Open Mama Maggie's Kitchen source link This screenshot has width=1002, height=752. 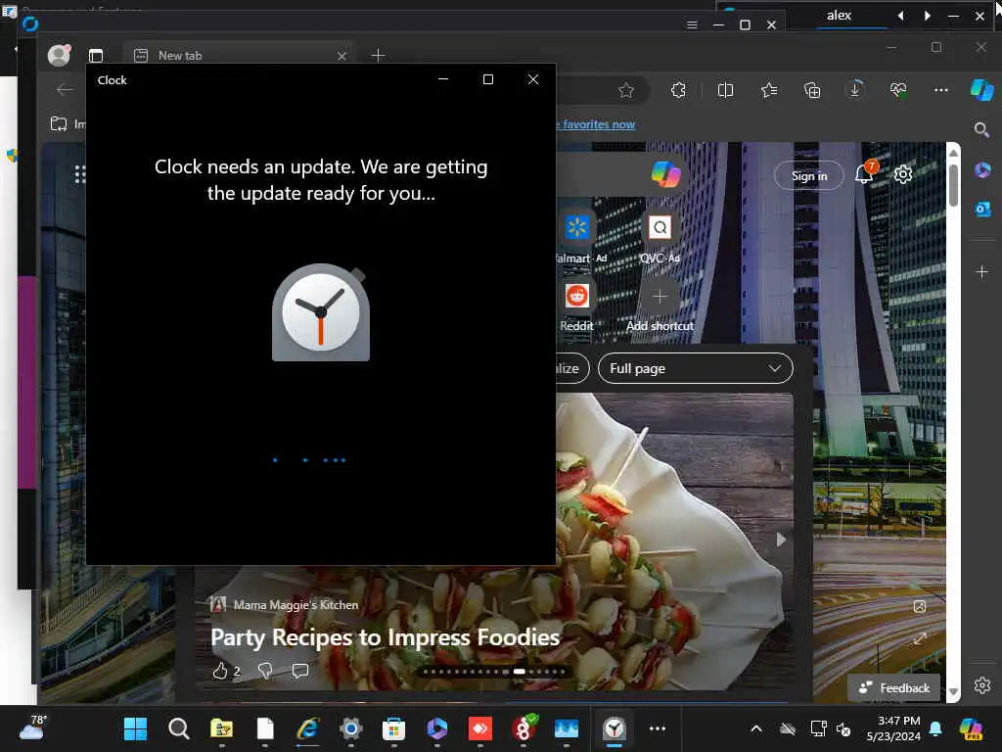tap(296, 605)
